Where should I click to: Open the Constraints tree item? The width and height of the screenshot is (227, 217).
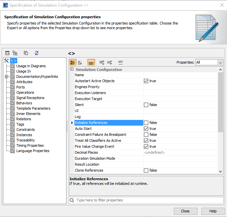[25, 130]
